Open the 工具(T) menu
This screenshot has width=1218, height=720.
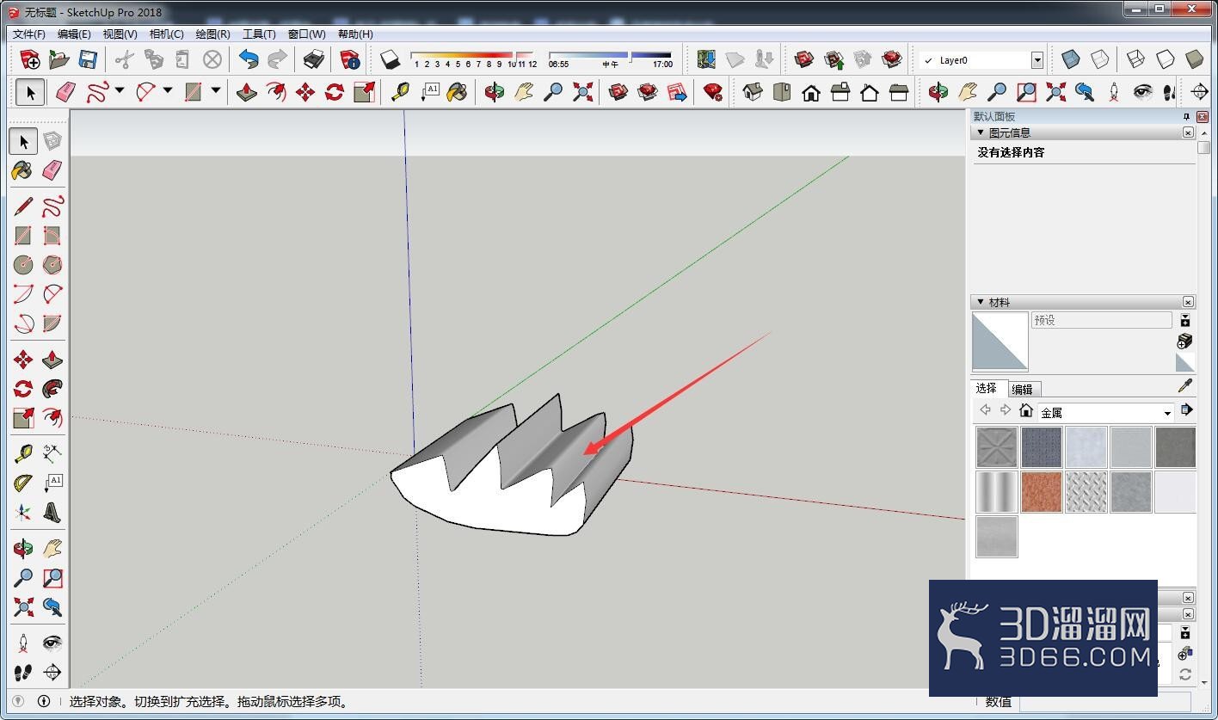pos(259,34)
